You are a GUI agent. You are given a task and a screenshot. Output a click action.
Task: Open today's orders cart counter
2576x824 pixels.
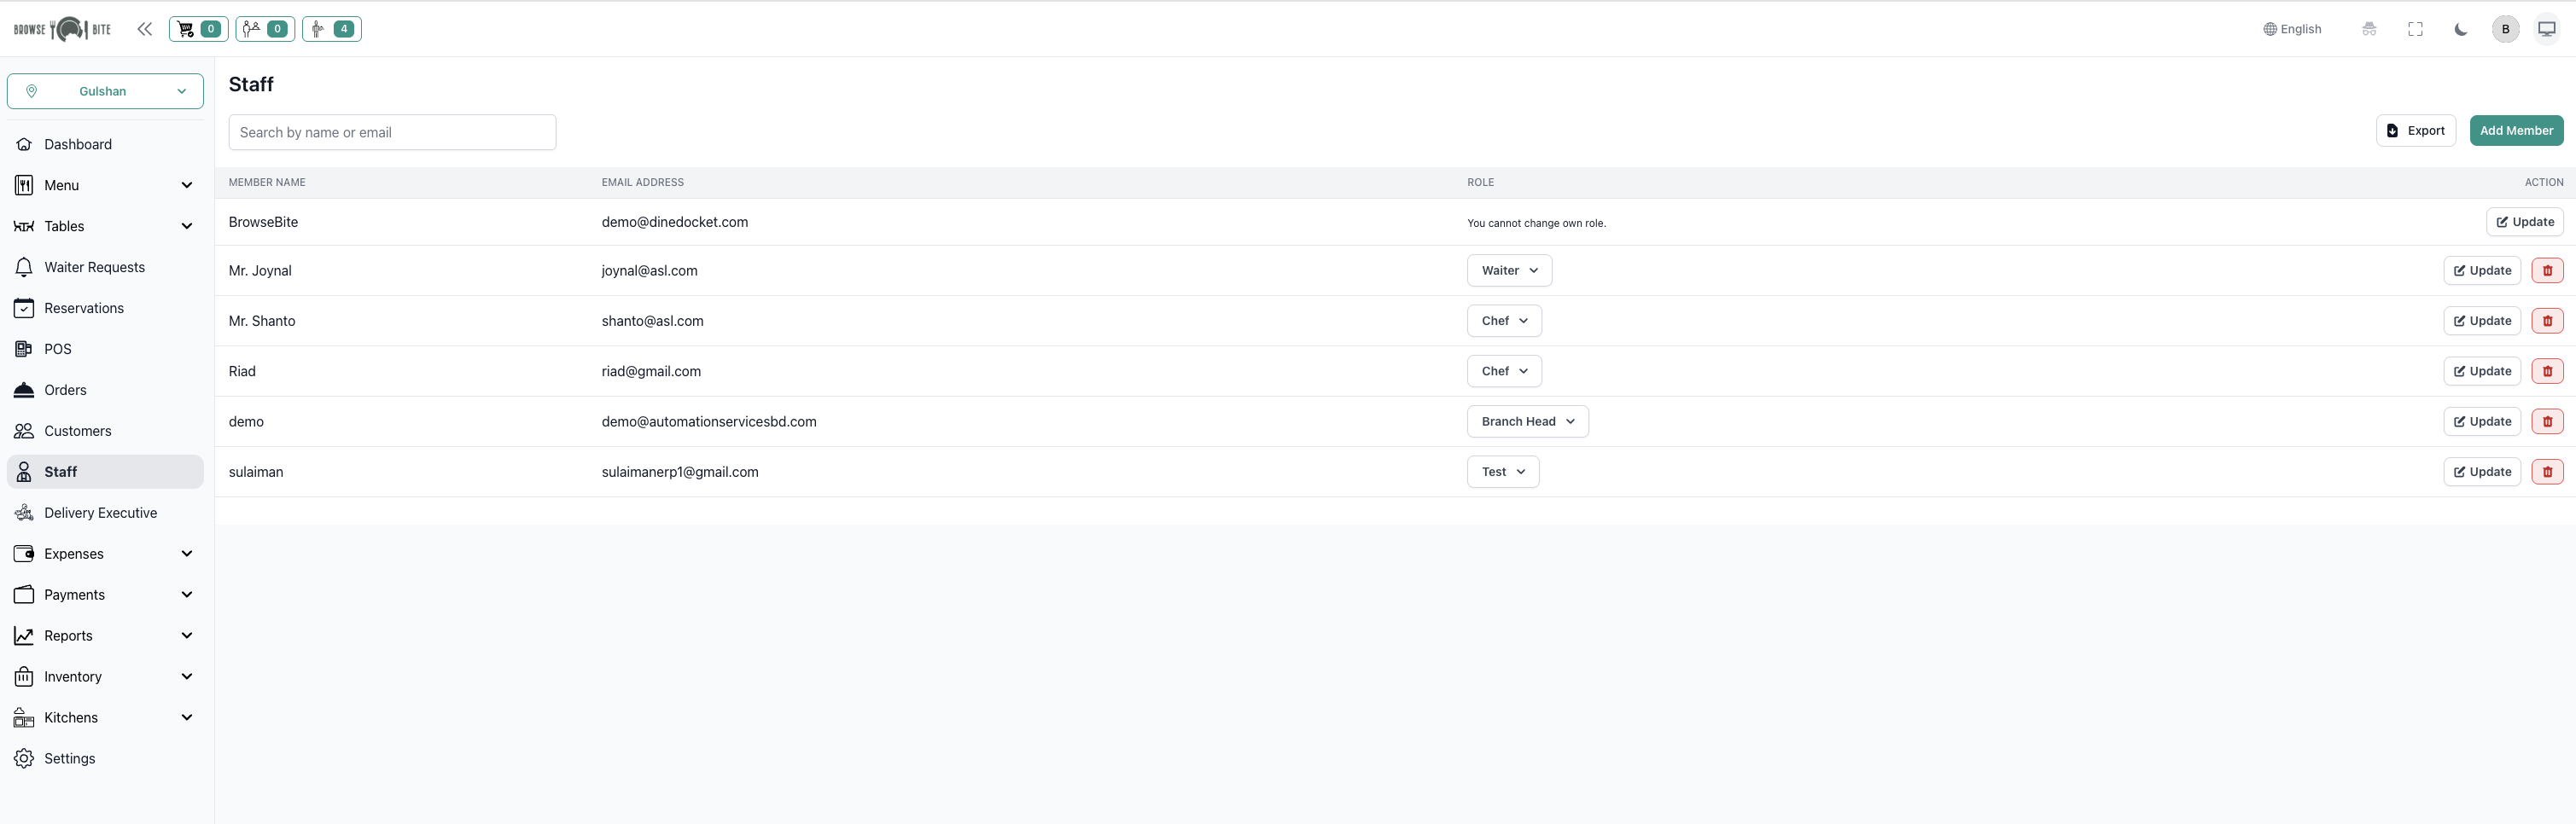[x=198, y=29]
